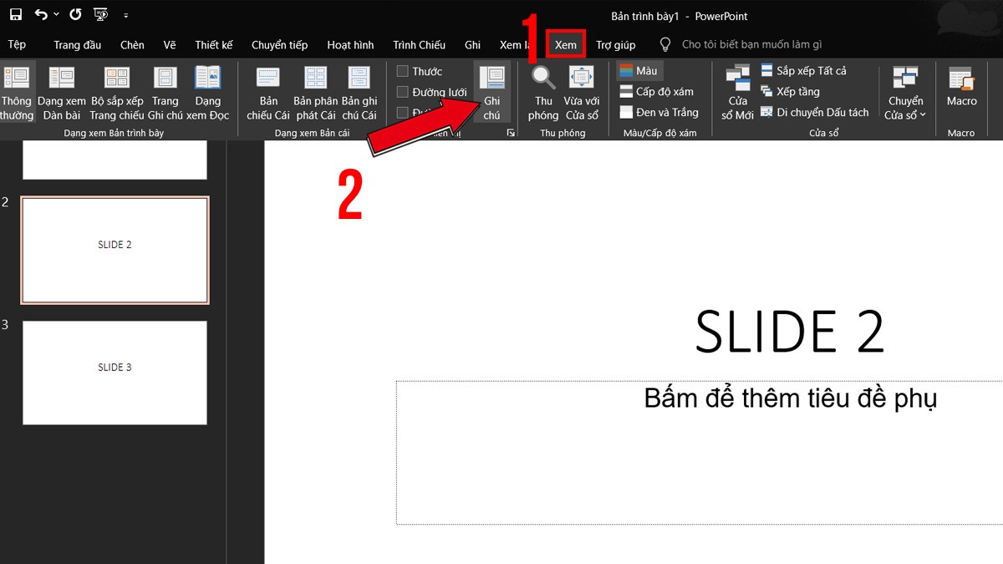Click 'Bấm để thêm tiêu đề phụ' subtitle placeholder
Viewport: 1003px width, 564px height.
pyautogui.click(x=791, y=399)
